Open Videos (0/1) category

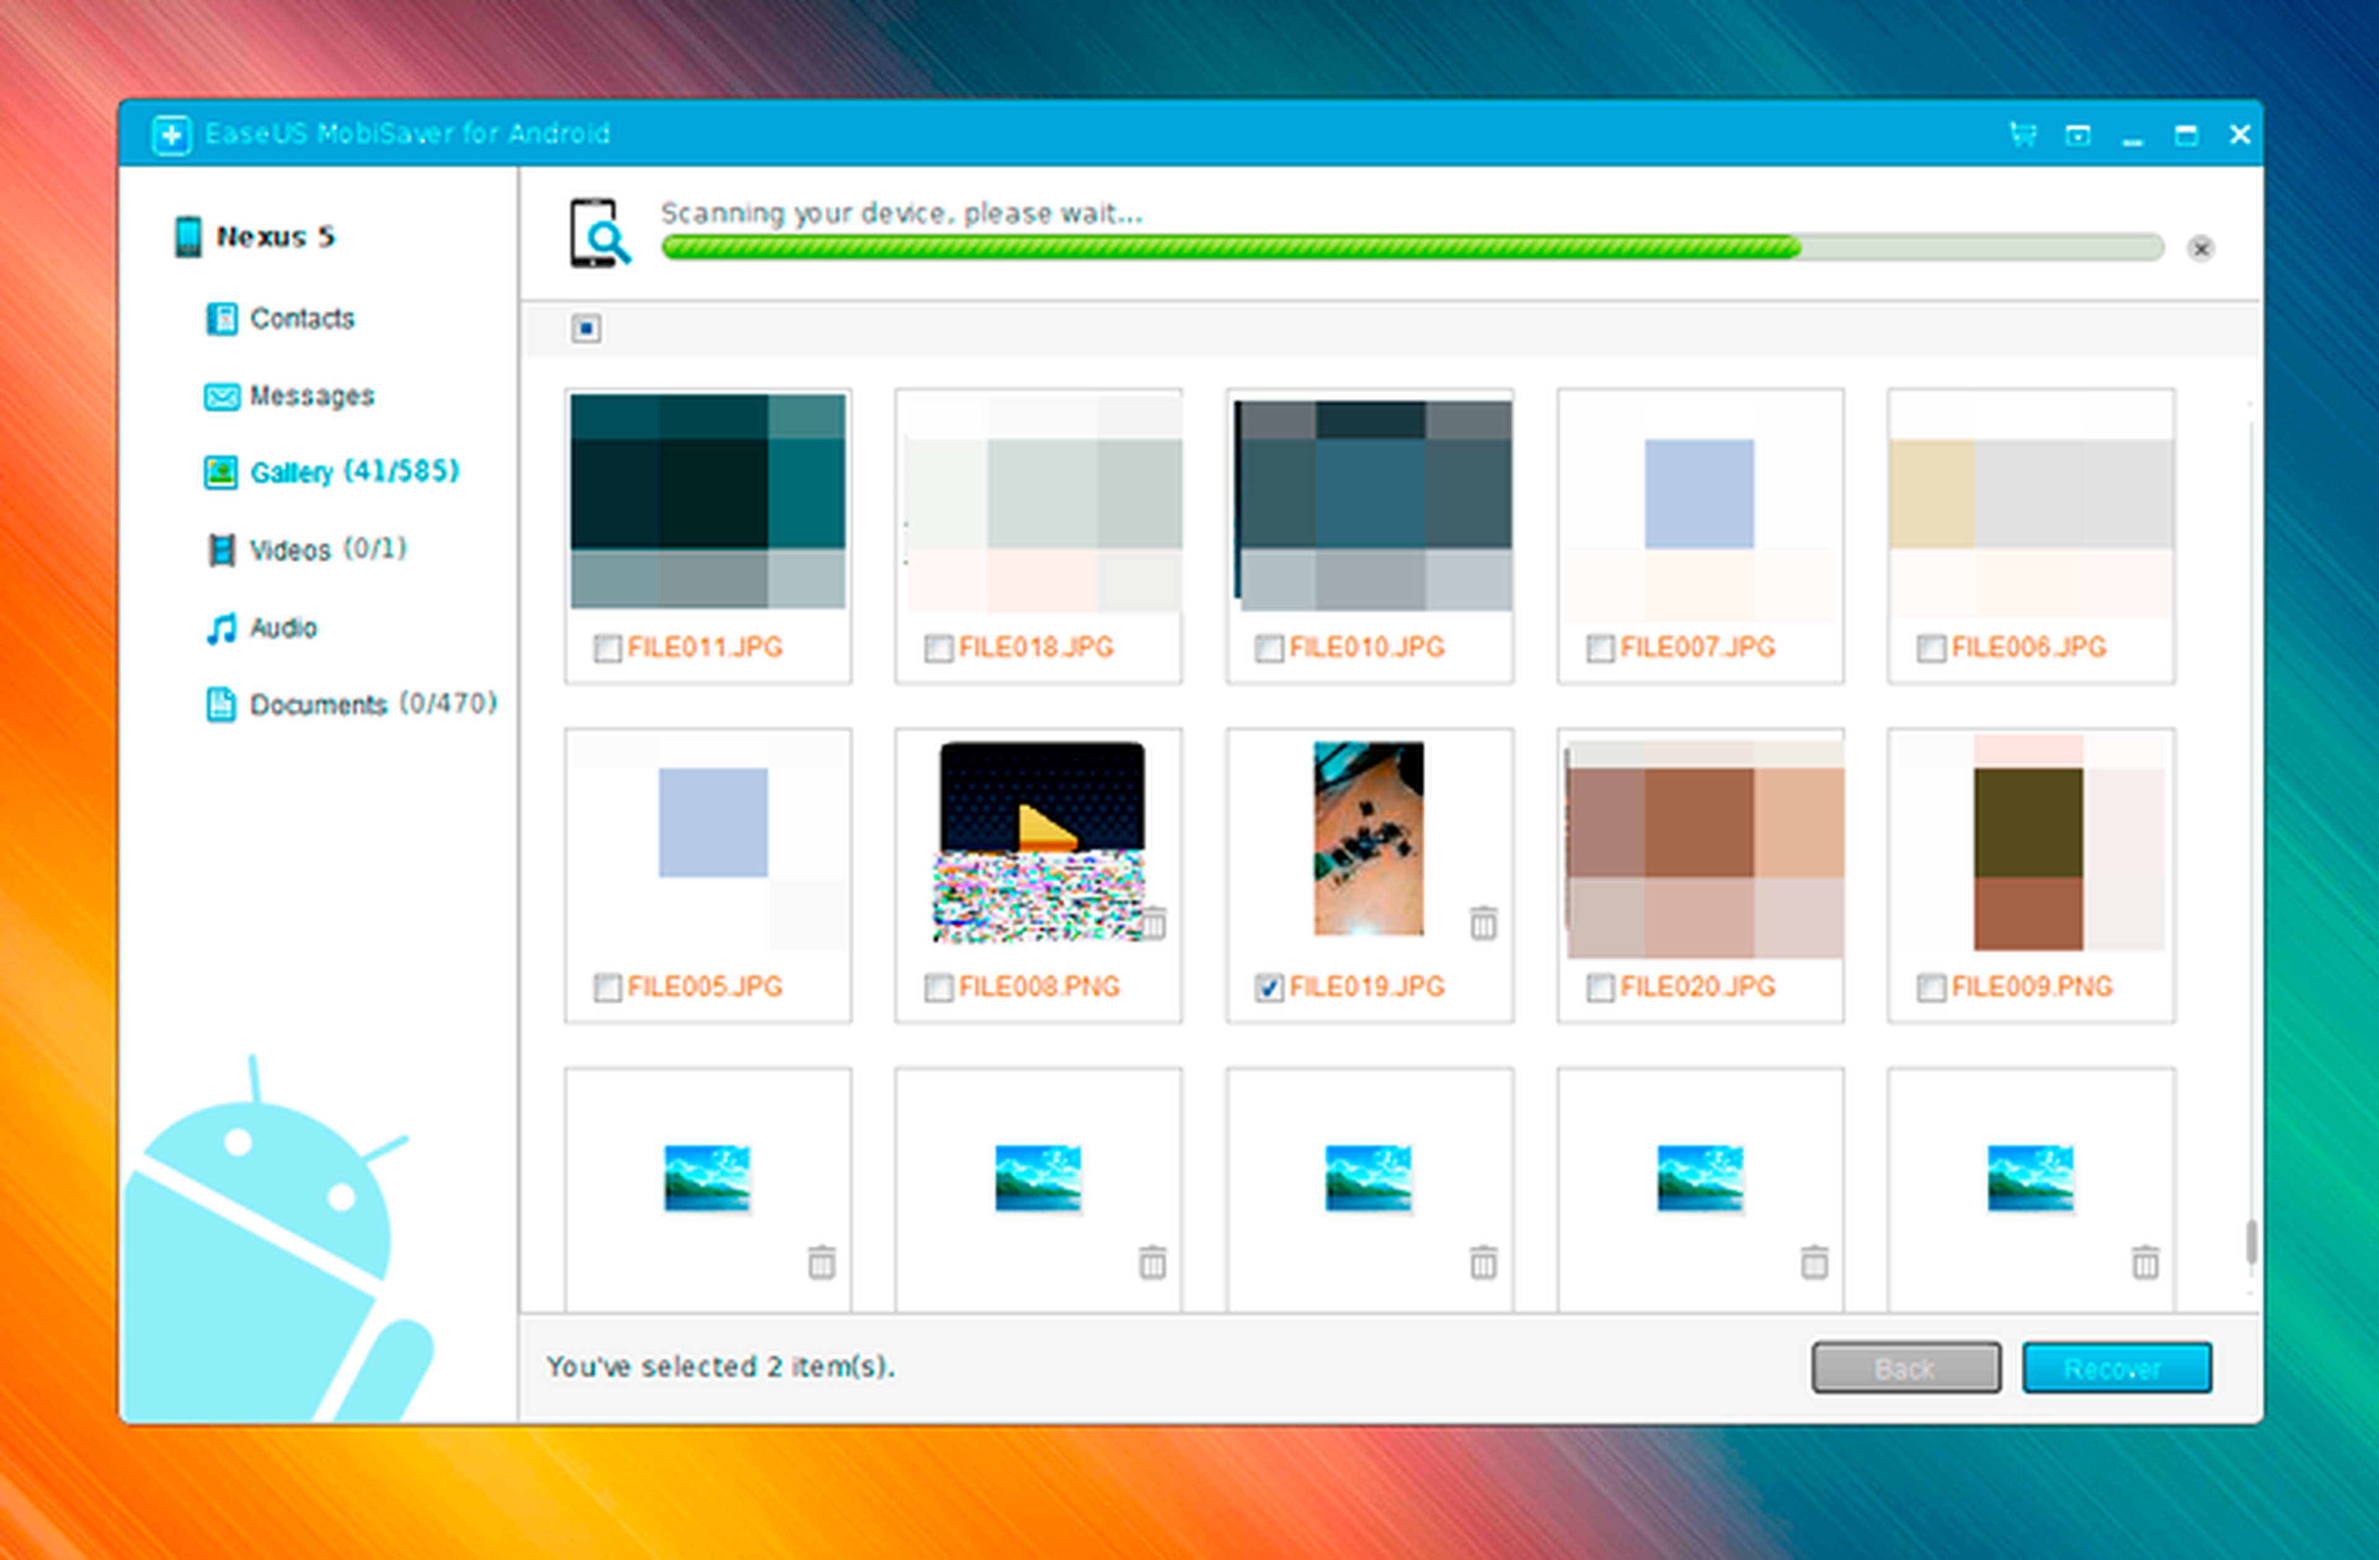306,550
